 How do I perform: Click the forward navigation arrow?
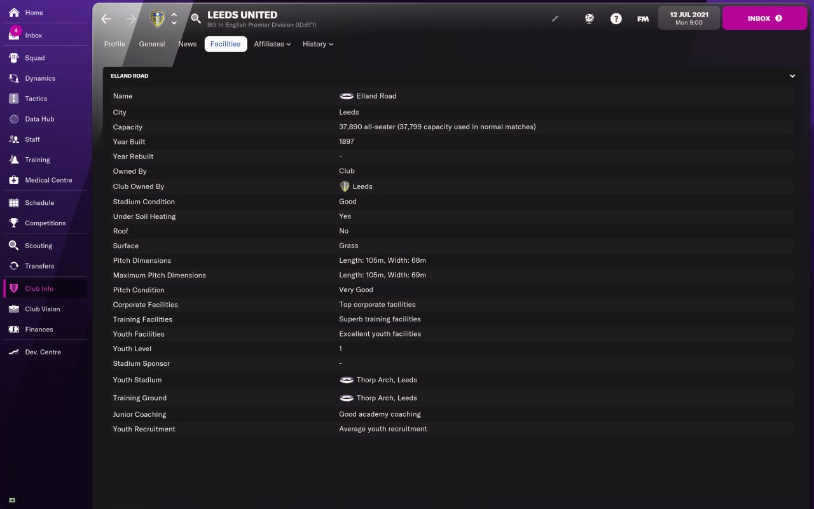pyautogui.click(x=131, y=18)
